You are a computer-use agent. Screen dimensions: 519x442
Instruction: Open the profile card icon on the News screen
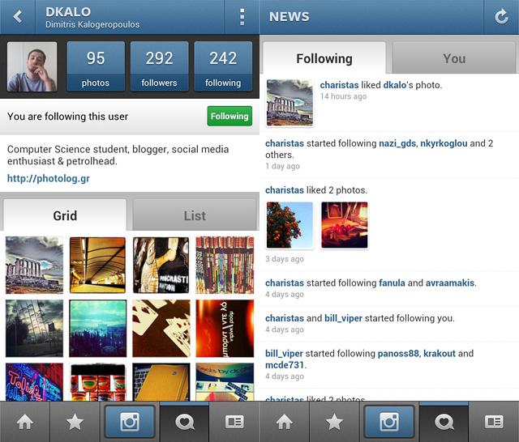tap(494, 423)
